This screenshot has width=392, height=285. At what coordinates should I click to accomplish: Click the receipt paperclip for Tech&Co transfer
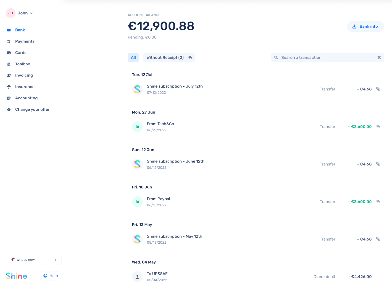point(378,127)
